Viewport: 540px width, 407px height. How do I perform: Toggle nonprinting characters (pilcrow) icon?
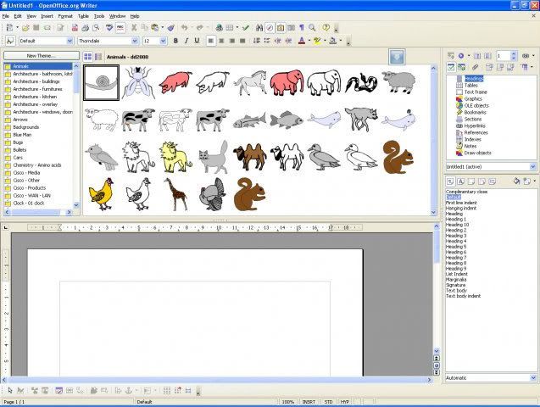(301, 27)
